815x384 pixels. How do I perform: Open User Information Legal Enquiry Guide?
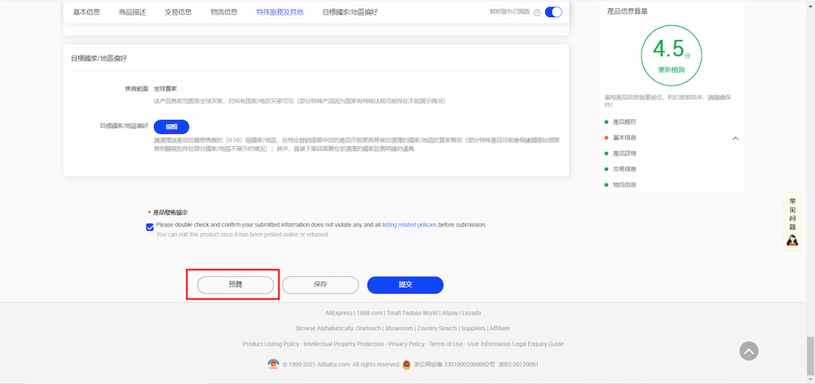coord(515,344)
